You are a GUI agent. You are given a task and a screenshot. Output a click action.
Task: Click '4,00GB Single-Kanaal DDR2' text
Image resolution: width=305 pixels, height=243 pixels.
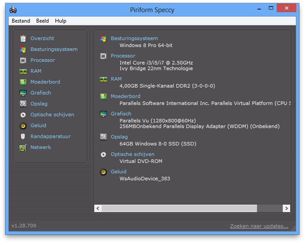[x=155, y=86]
